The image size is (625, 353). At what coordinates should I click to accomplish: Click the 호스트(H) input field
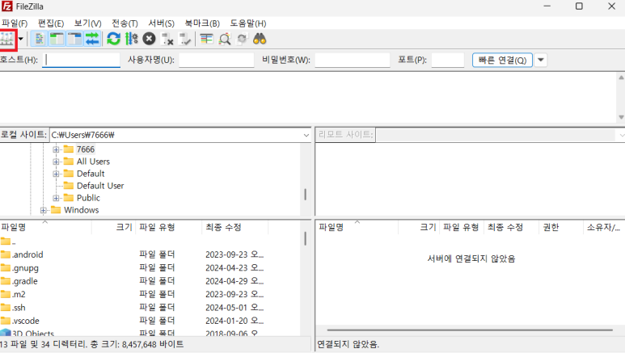click(82, 60)
